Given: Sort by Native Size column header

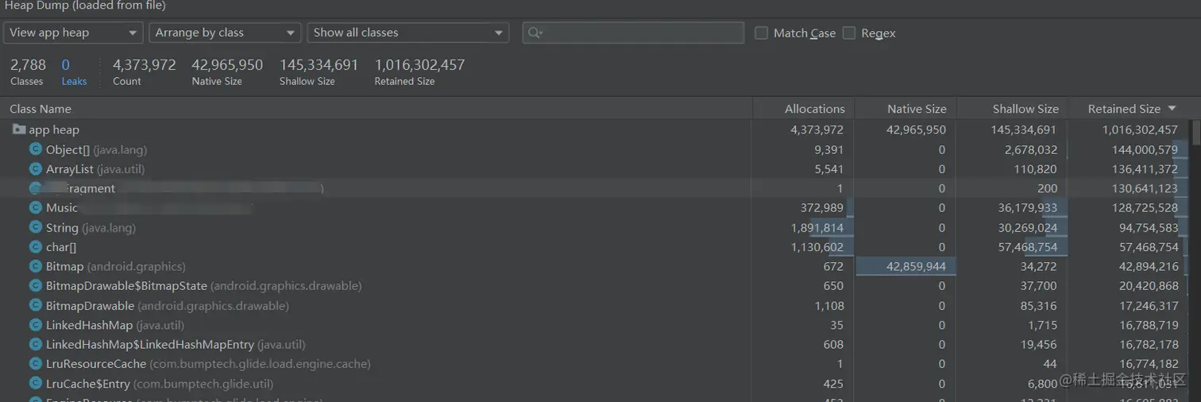Looking at the screenshot, I should [x=916, y=109].
